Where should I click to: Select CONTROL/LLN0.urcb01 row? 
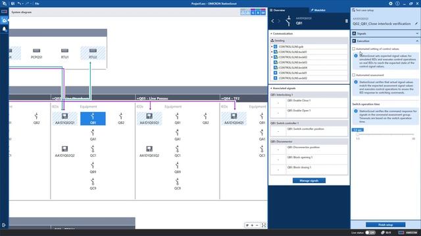309,73
